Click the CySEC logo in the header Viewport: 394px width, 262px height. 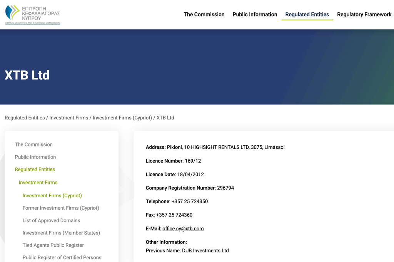point(32,15)
